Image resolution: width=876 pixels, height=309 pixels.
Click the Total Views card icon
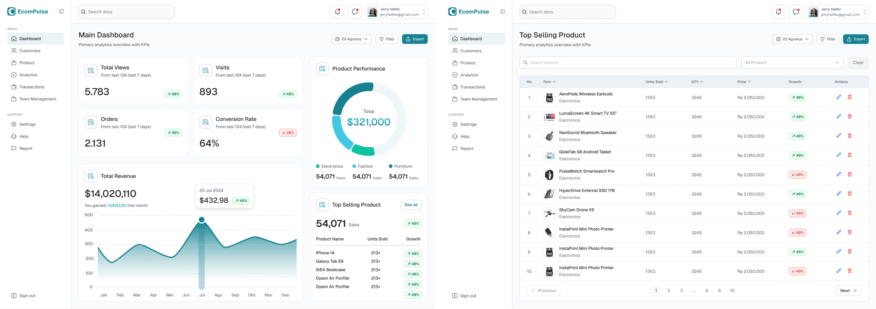coord(91,71)
